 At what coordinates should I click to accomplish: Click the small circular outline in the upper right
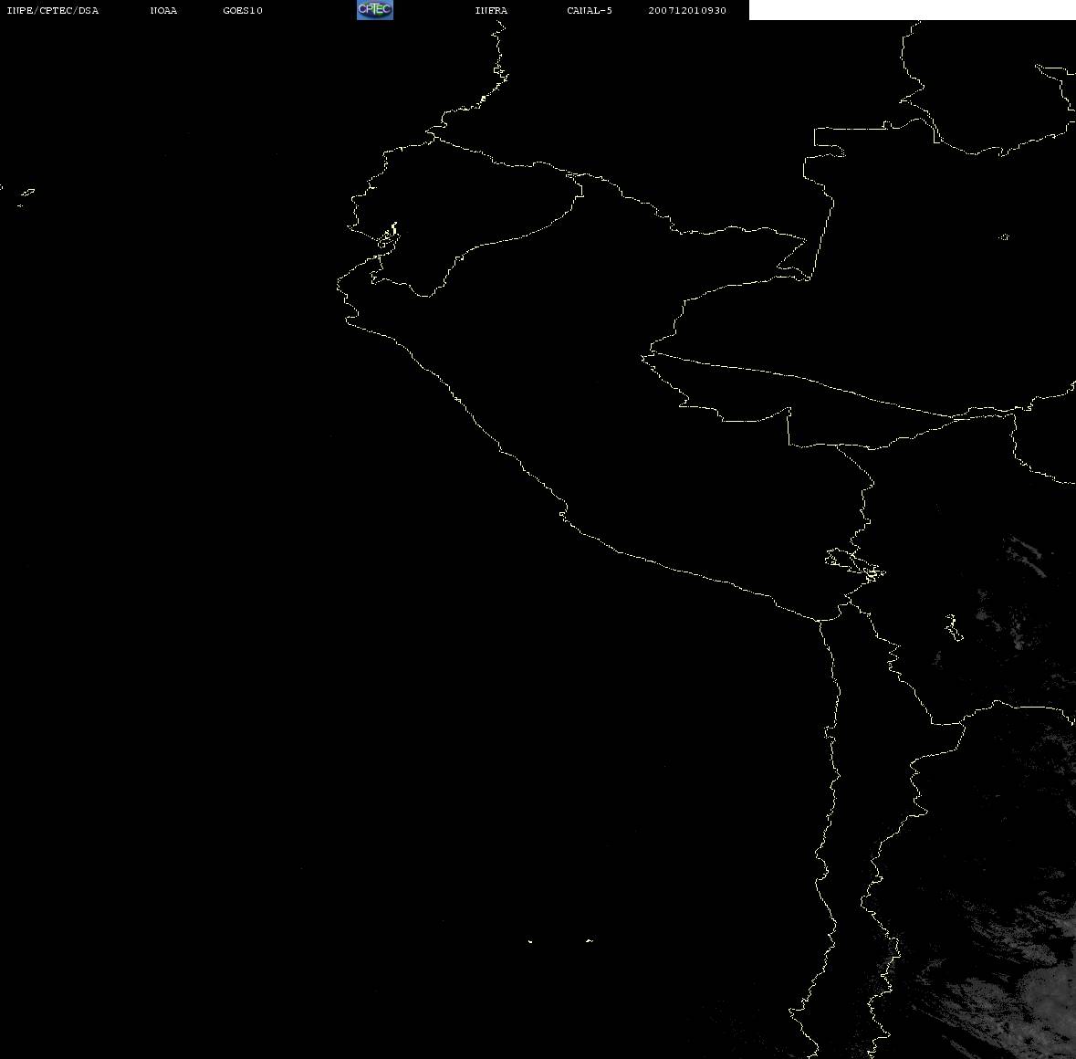pos(1004,237)
